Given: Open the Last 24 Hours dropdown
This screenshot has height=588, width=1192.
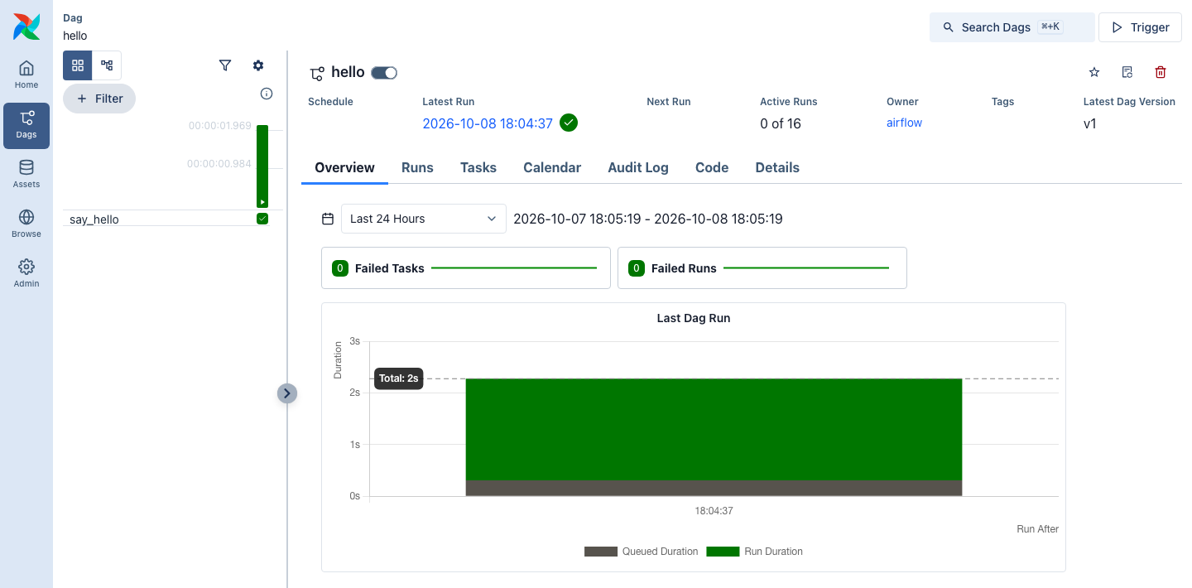Looking at the screenshot, I should click(424, 219).
